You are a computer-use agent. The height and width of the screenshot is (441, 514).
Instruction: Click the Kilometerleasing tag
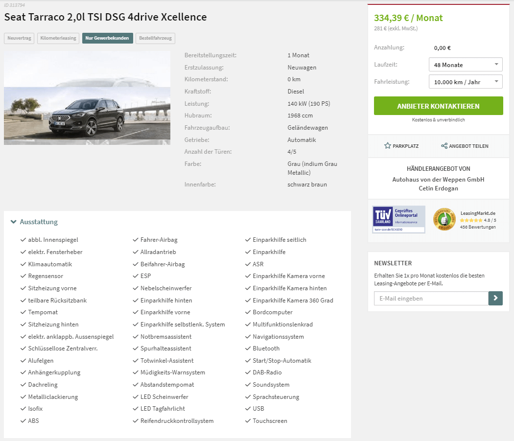58,38
